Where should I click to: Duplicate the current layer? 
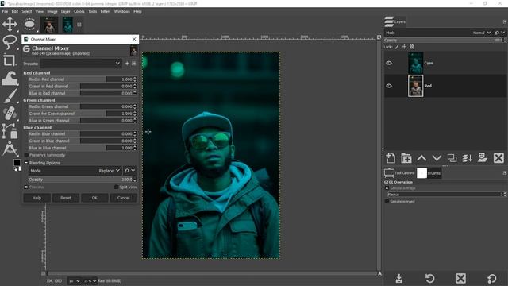pos(452,158)
